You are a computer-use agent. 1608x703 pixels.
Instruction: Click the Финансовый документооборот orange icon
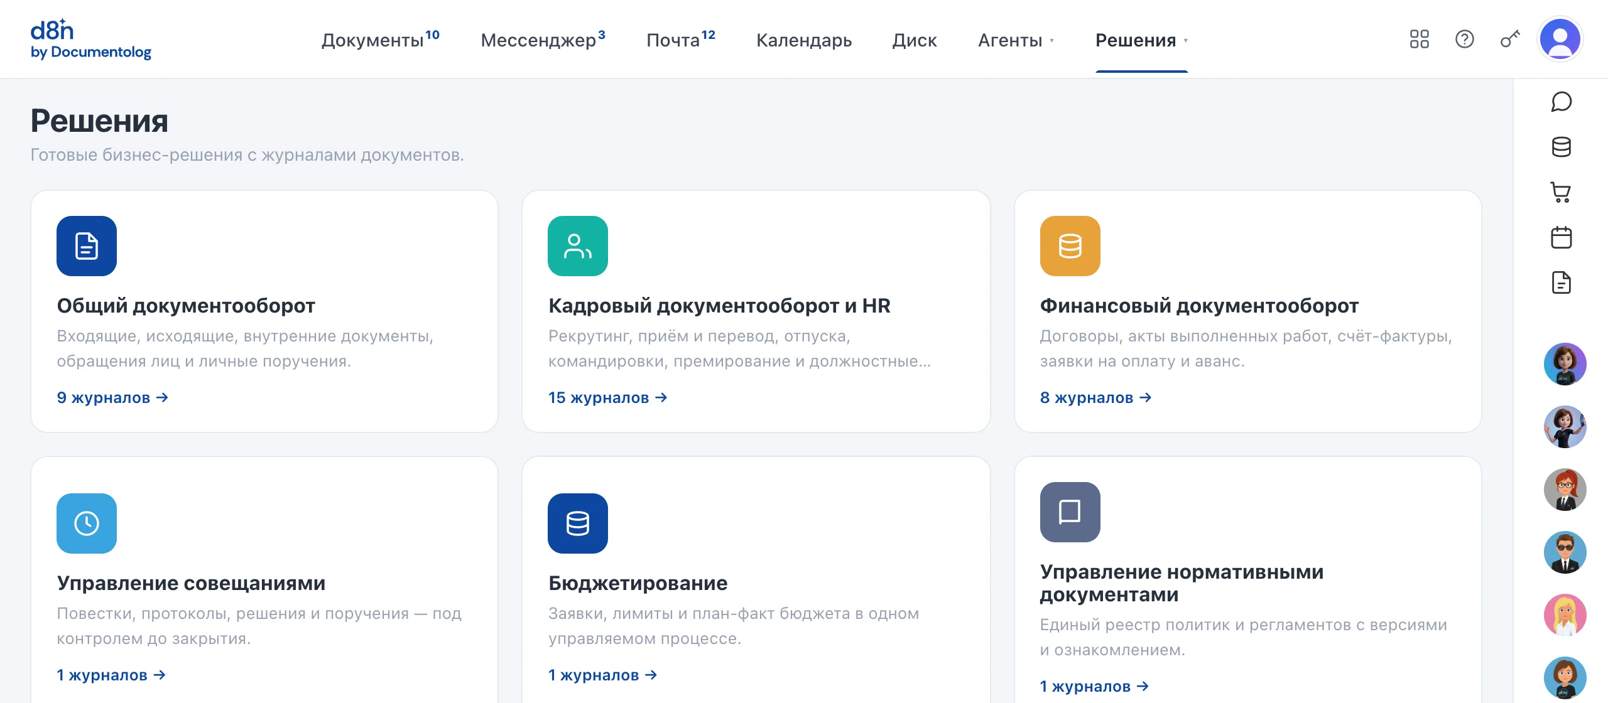[1070, 246]
